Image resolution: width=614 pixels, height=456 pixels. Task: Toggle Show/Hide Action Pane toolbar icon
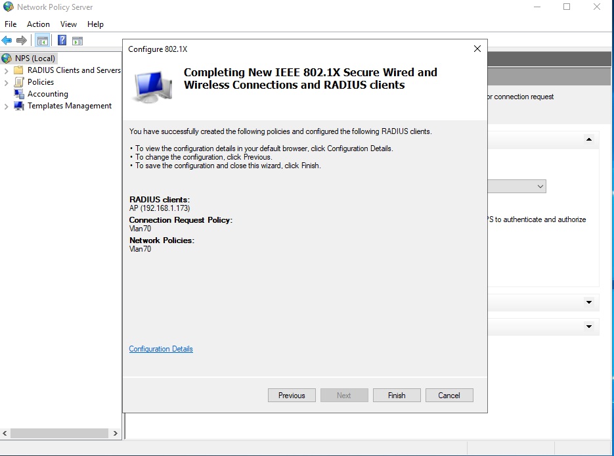click(77, 40)
